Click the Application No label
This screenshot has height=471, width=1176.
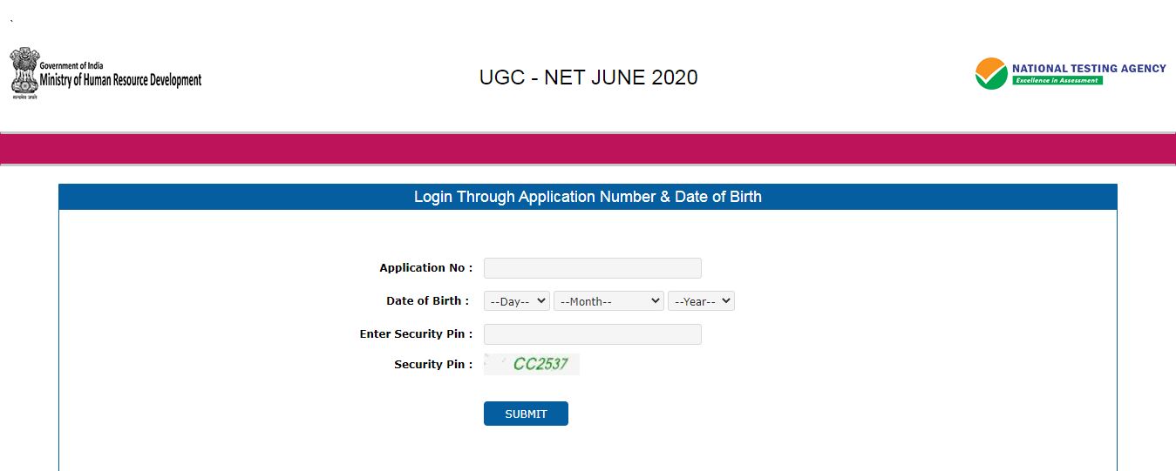(x=425, y=268)
